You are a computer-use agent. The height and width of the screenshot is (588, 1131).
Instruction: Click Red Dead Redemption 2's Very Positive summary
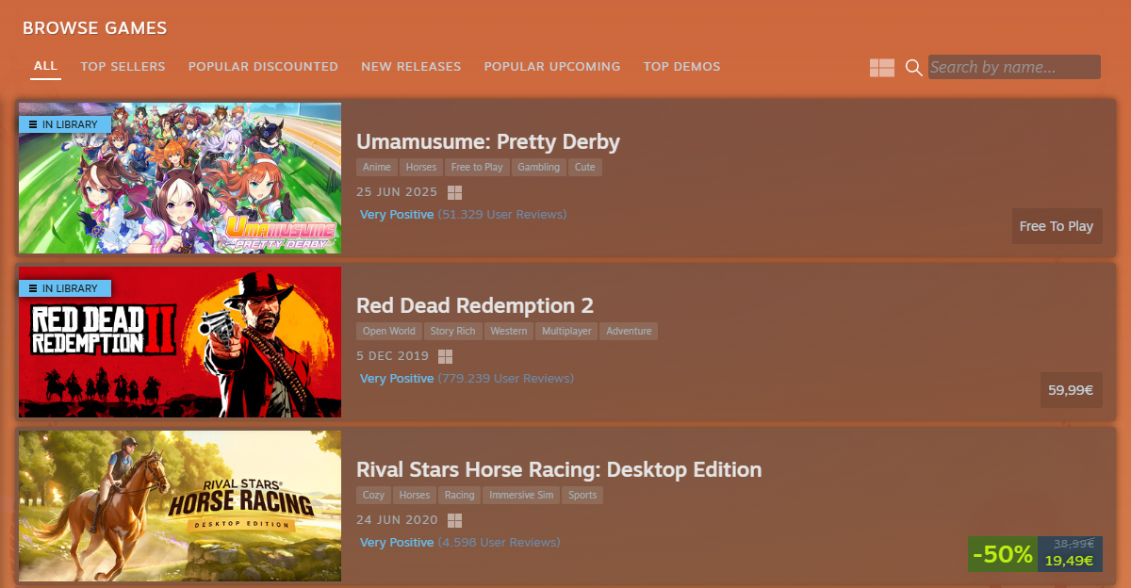(x=397, y=379)
